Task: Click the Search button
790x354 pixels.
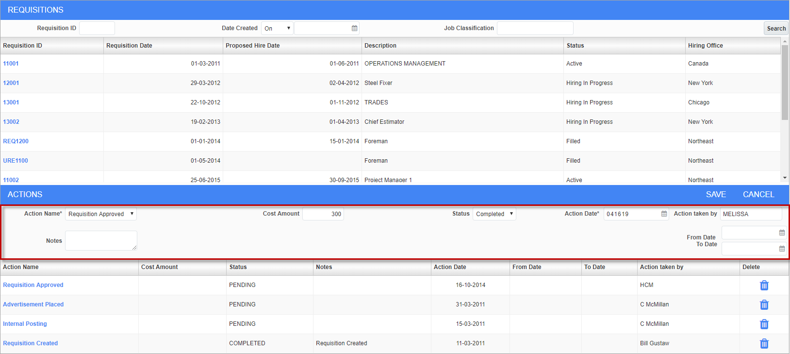Action: point(776,29)
